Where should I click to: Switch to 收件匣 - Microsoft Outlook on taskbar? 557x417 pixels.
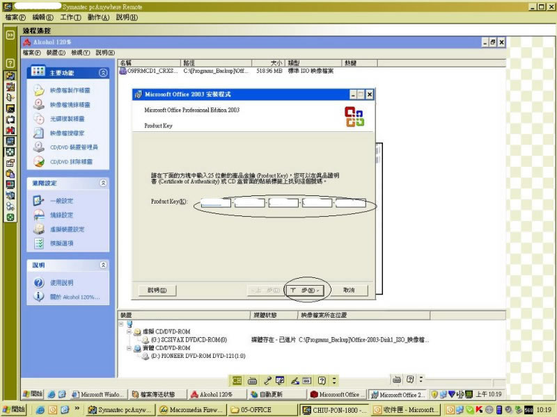click(x=406, y=409)
